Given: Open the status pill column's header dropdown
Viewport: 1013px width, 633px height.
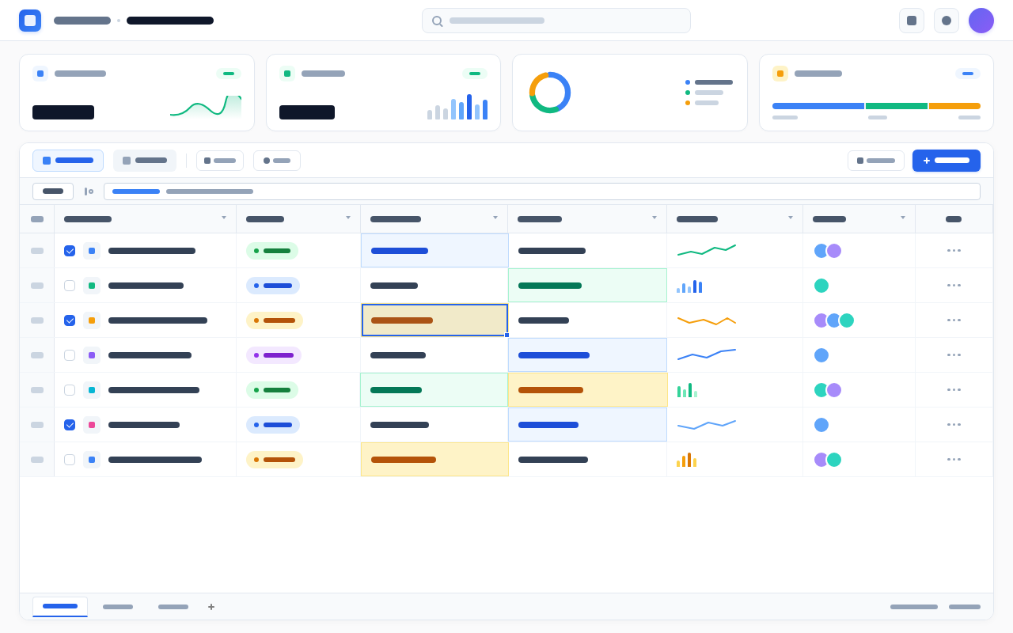Looking at the screenshot, I should click(348, 218).
